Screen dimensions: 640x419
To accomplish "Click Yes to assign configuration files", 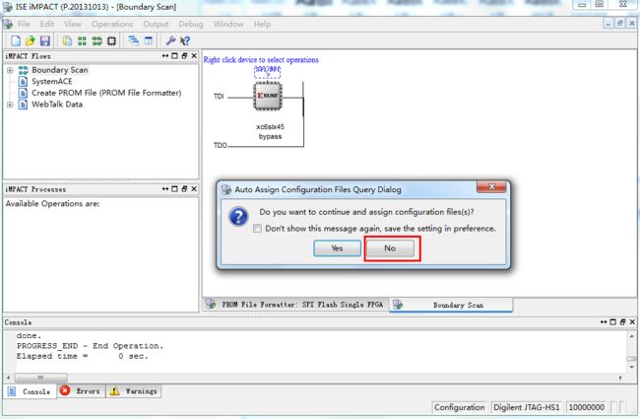I will 337,248.
